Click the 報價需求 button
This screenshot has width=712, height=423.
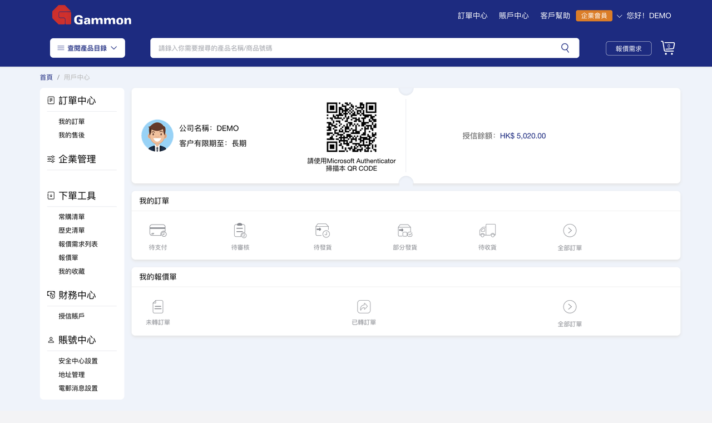628,48
